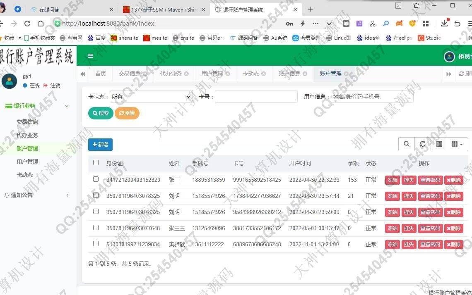The height and width of the screenshot is (295, 472).
Task: Click phone number 13511112222
Action: (x=208, y=244)
